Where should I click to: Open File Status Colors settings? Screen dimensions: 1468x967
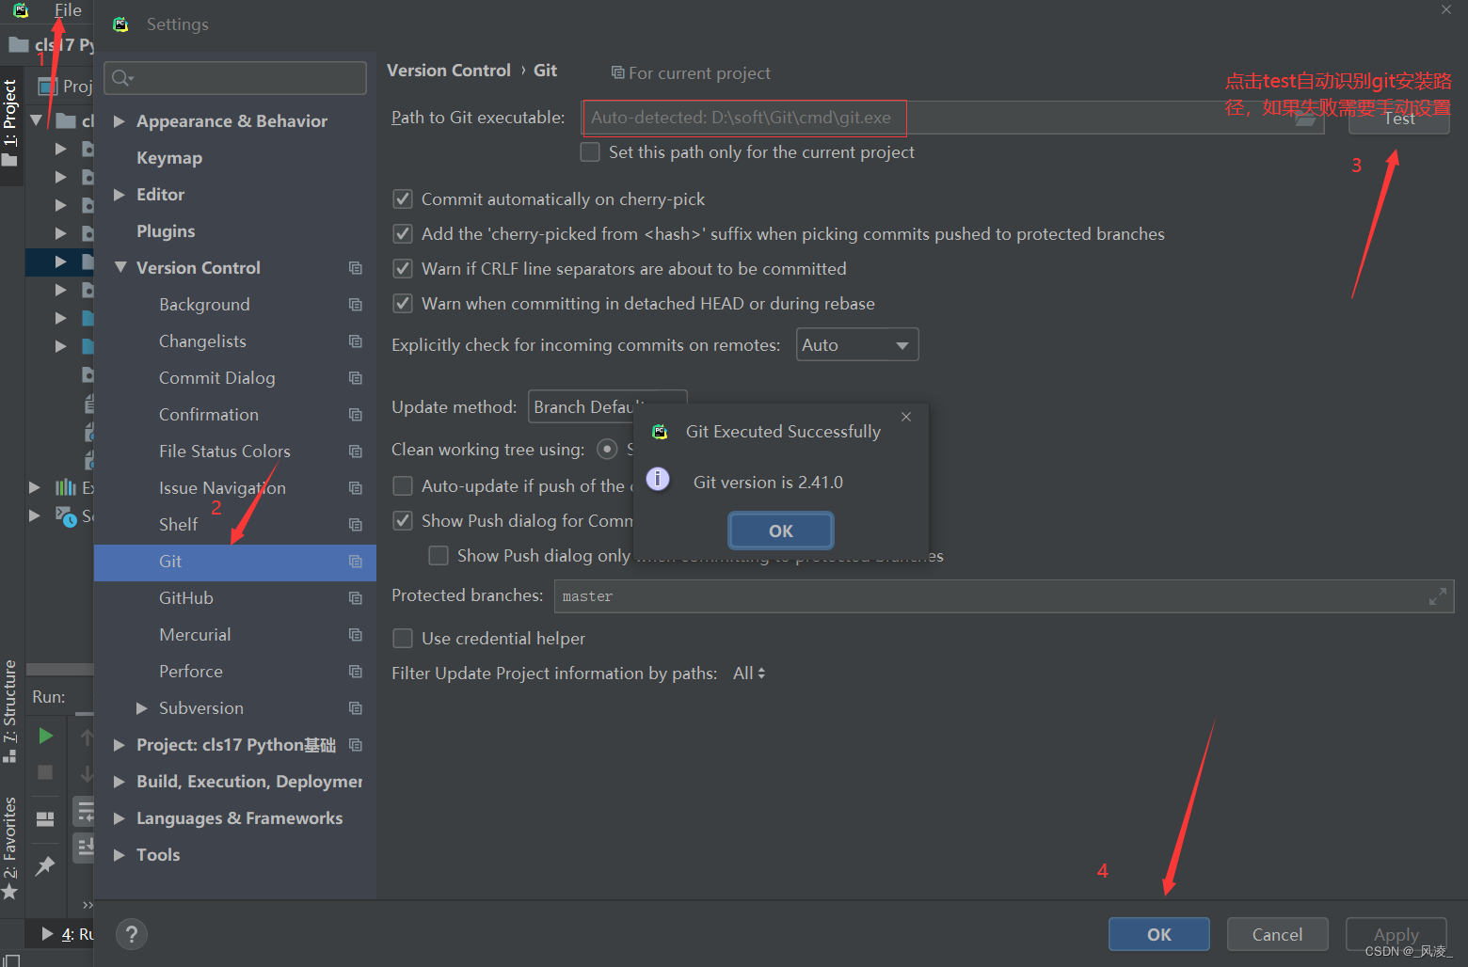click(x=224, y=452)
